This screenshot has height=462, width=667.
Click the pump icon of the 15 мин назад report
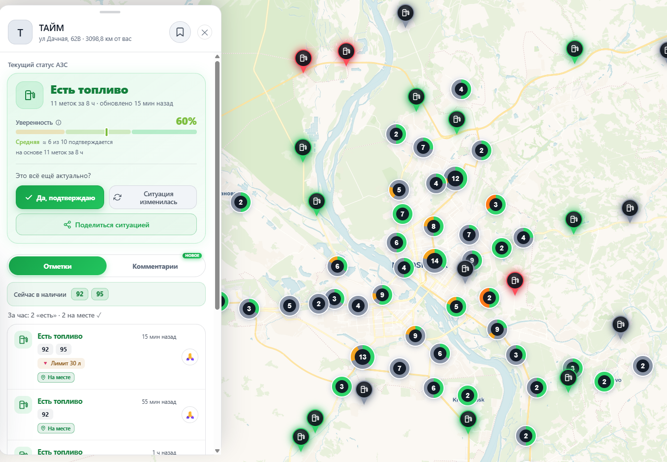point(23,340)
